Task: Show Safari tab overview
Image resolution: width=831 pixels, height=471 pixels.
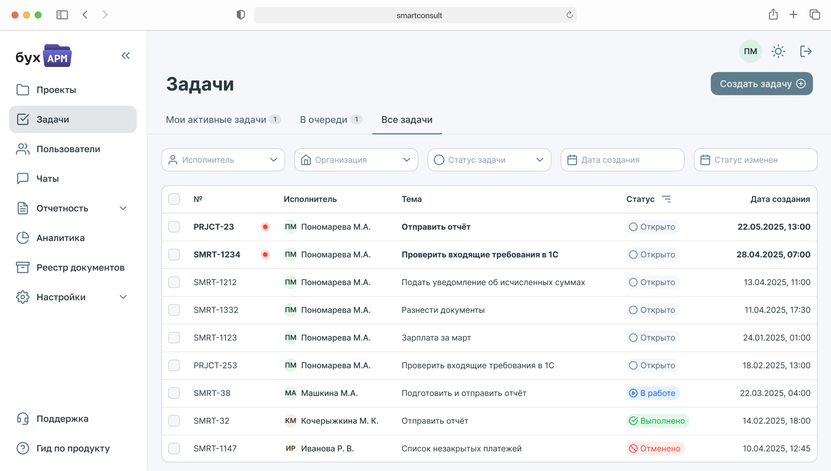Action: point(814,15)
